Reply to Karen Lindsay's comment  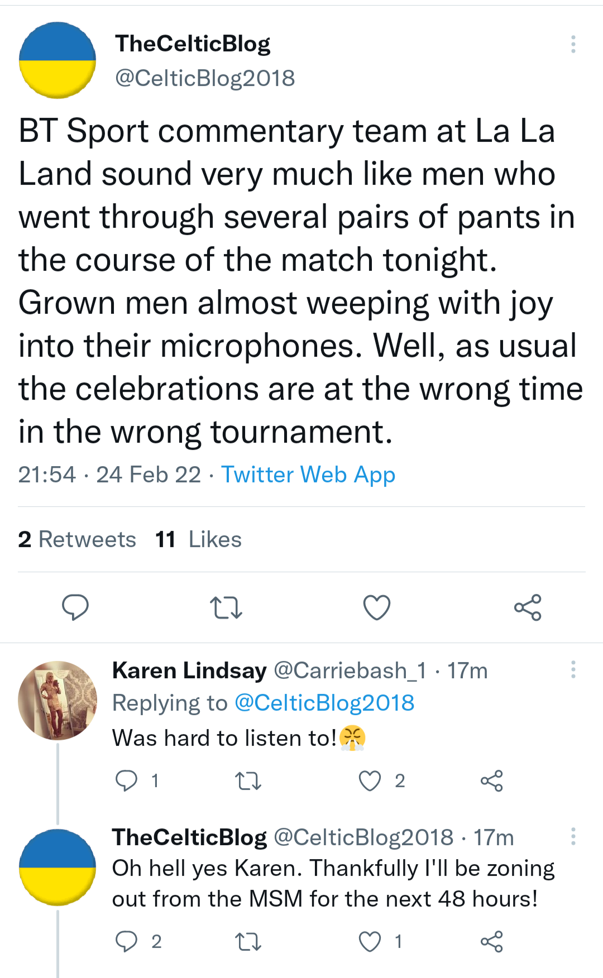coord(126,780)
